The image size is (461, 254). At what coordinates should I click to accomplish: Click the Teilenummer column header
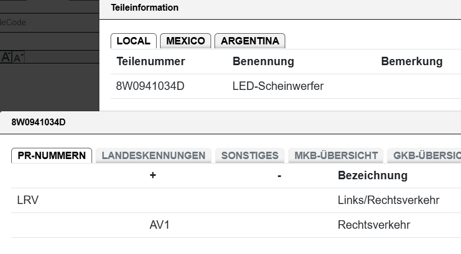[150, 62]
